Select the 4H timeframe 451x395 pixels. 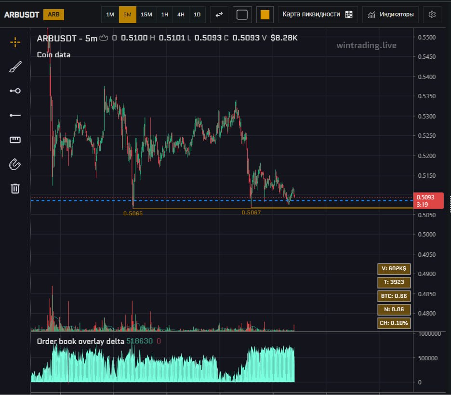click(x=181, y=14)
